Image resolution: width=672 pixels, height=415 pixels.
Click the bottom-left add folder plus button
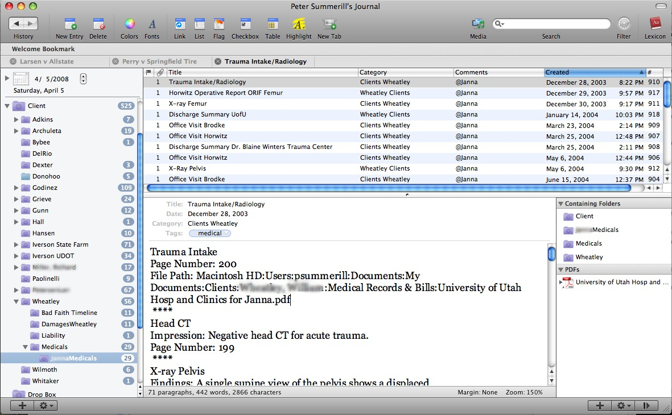click(22, 405)
